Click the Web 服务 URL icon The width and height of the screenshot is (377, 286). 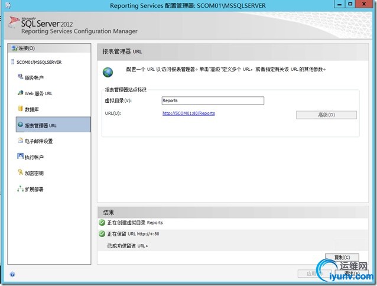(x=21, y=93)
